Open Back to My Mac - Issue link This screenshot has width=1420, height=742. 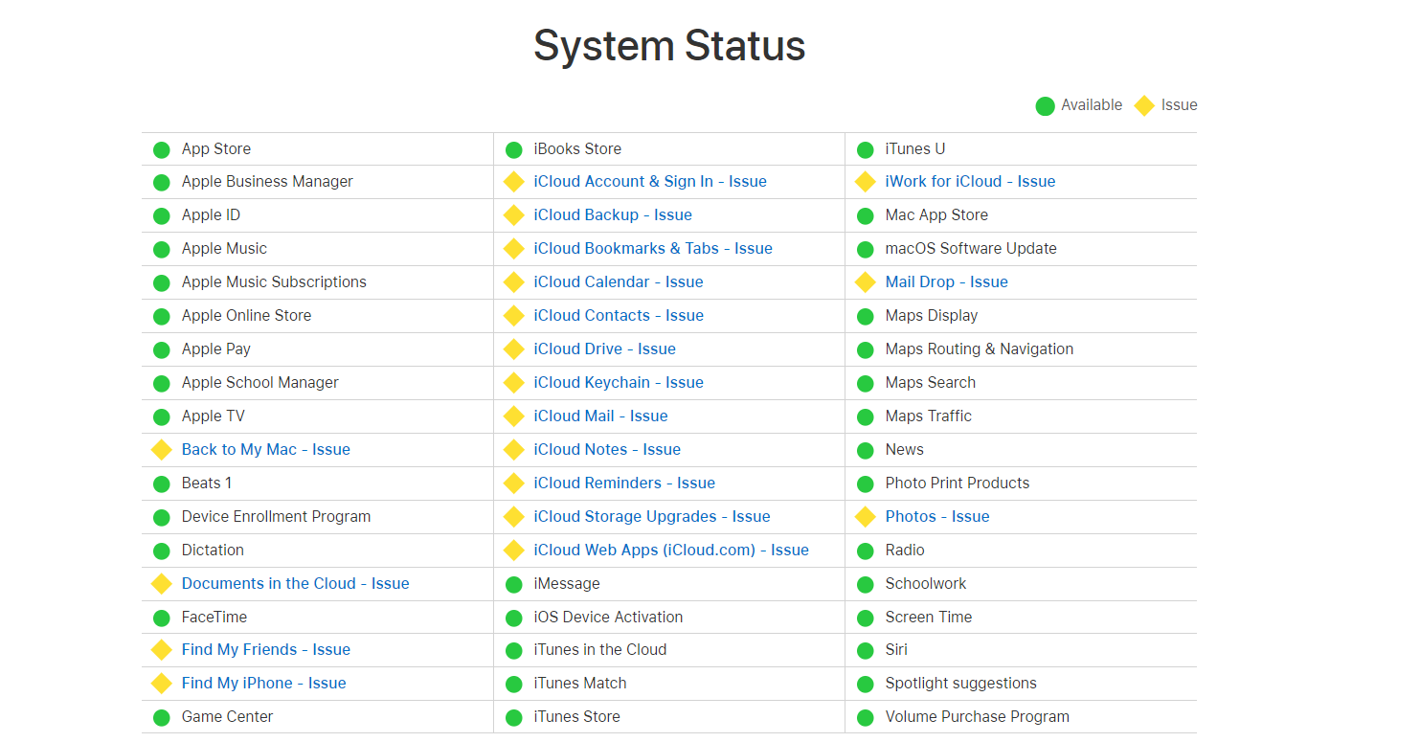click(x=266, y=450)
